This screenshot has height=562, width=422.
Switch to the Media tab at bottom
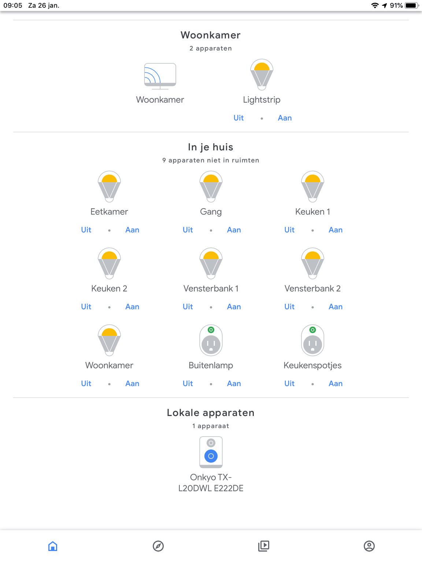(x=264, y=546)
